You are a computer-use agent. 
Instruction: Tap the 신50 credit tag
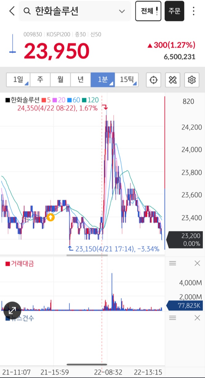(x=96, y=34)
